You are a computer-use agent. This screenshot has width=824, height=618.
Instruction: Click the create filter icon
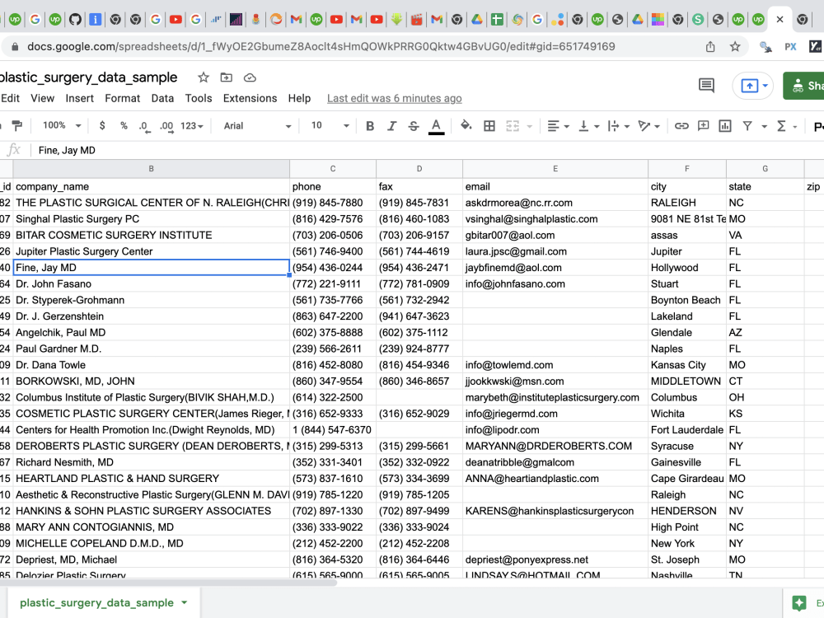point(747,125)
